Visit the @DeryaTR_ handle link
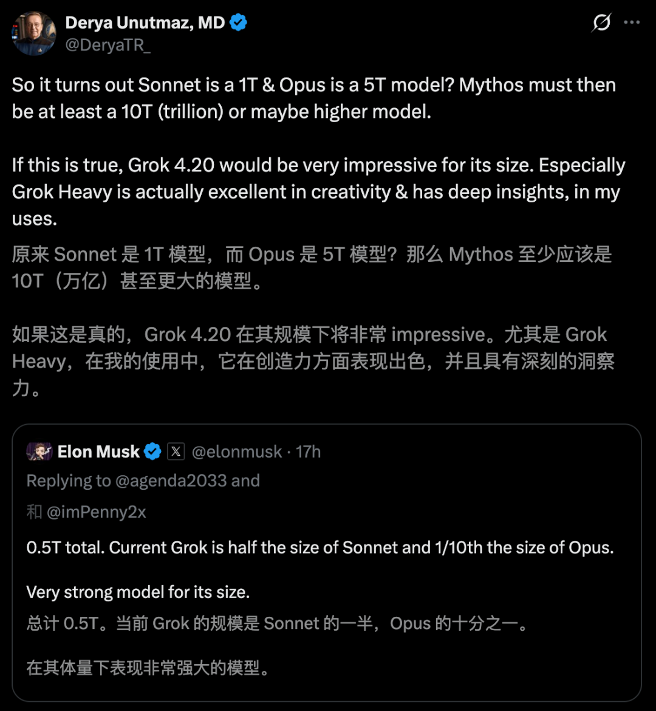The image size is (656, 711). [108, 45]
